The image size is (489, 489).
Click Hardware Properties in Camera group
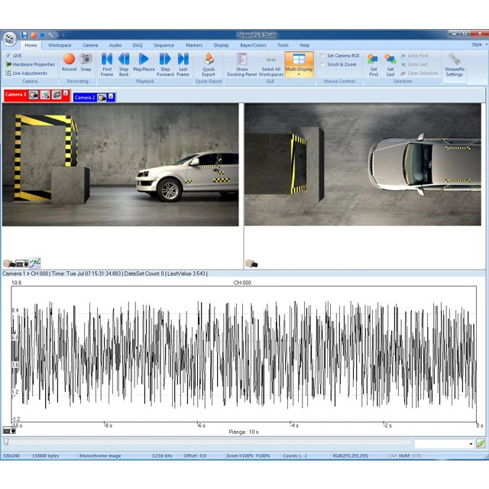32,64
